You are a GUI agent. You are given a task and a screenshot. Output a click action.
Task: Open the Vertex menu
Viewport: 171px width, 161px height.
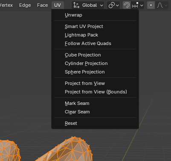coord(6,5)
